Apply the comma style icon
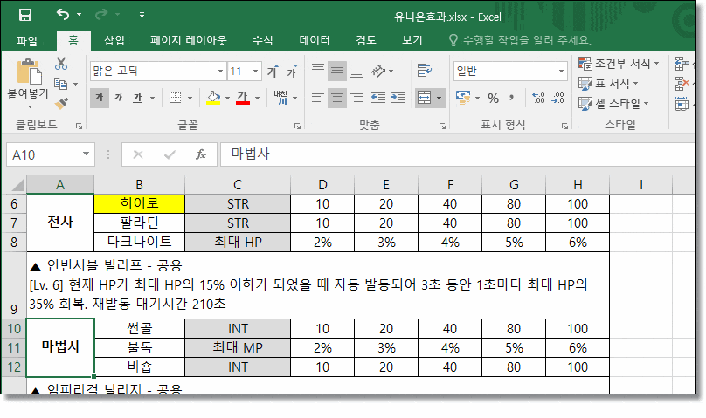This screenshot has height=418, width=706. [512, 98]
